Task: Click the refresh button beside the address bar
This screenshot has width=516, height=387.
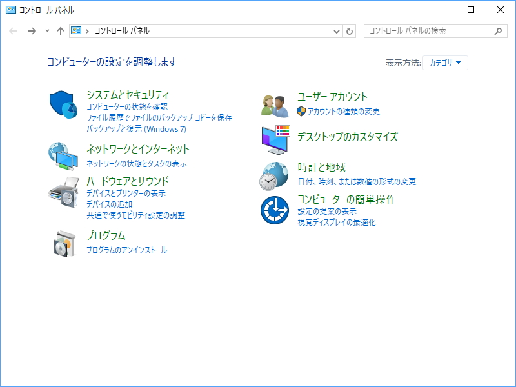Action: click(x=350, y=30)
